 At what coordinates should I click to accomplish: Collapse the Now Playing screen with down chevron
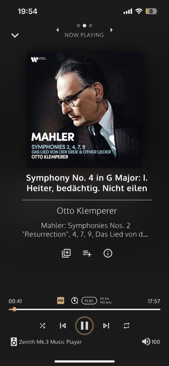[x=15, y=35]
